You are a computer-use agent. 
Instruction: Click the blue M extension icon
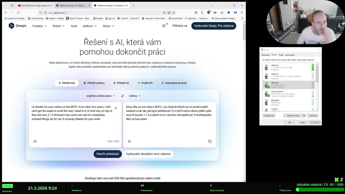click(x=235, y=13)
